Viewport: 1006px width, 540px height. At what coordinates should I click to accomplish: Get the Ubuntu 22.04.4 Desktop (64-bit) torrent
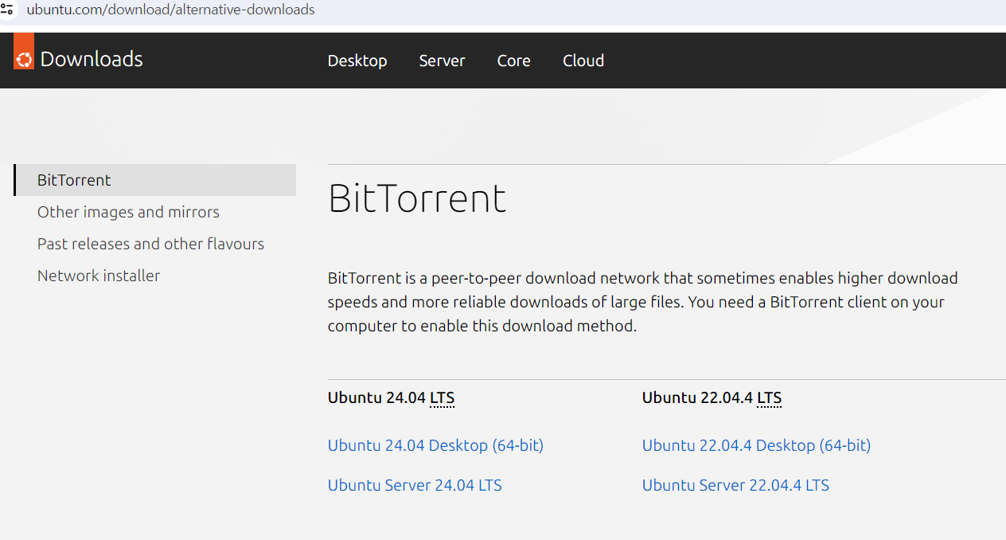pyautogui.click(x=756, y=445)
